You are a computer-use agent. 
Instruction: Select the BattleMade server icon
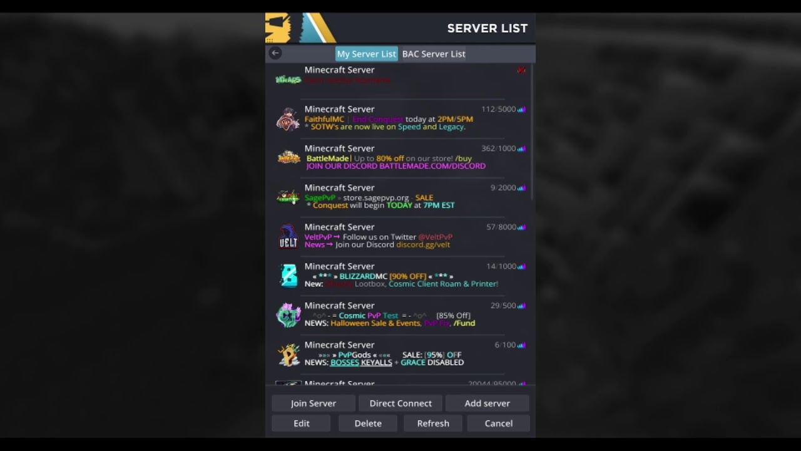(288, 157)
